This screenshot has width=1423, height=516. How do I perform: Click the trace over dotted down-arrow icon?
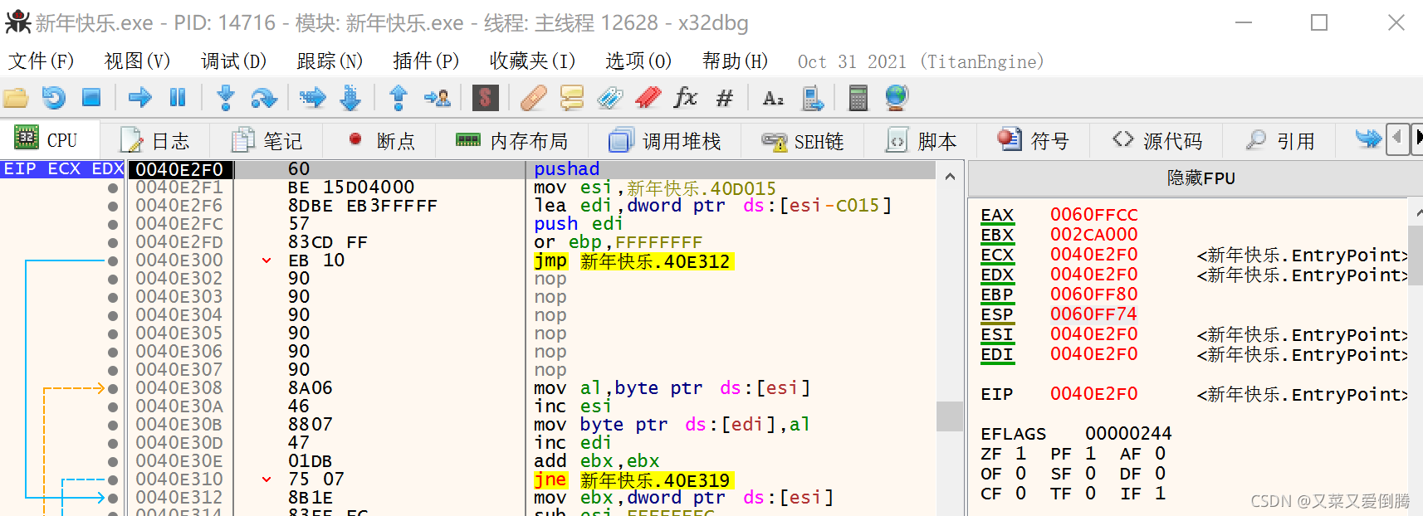tap(350, 98)
